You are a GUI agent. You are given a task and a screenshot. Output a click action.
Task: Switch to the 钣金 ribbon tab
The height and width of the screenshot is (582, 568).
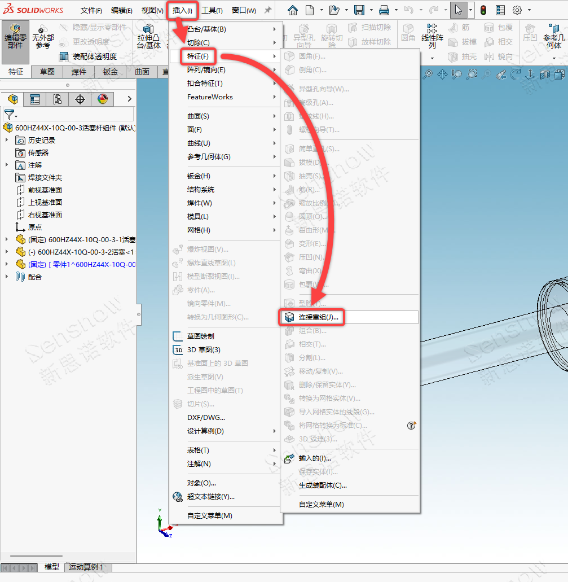(x=110, y=72)
